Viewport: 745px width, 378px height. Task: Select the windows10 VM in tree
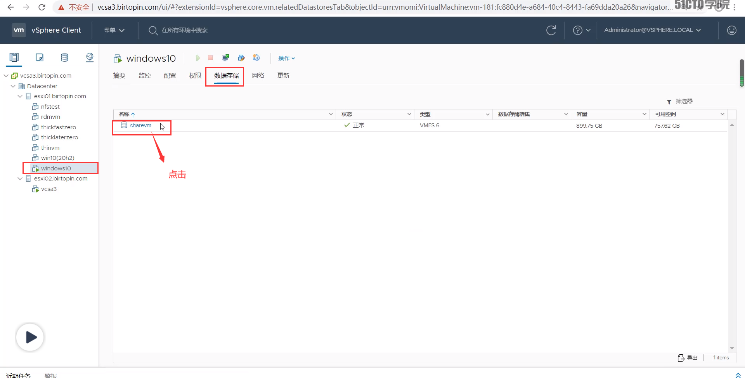(56, 168)
